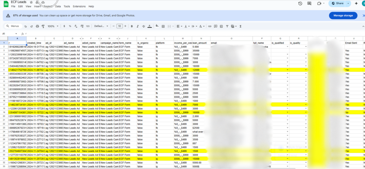The width and height of the screenshot is (365, 169).
Task: Click the borders grid icon
Action: tap(163, 26)
